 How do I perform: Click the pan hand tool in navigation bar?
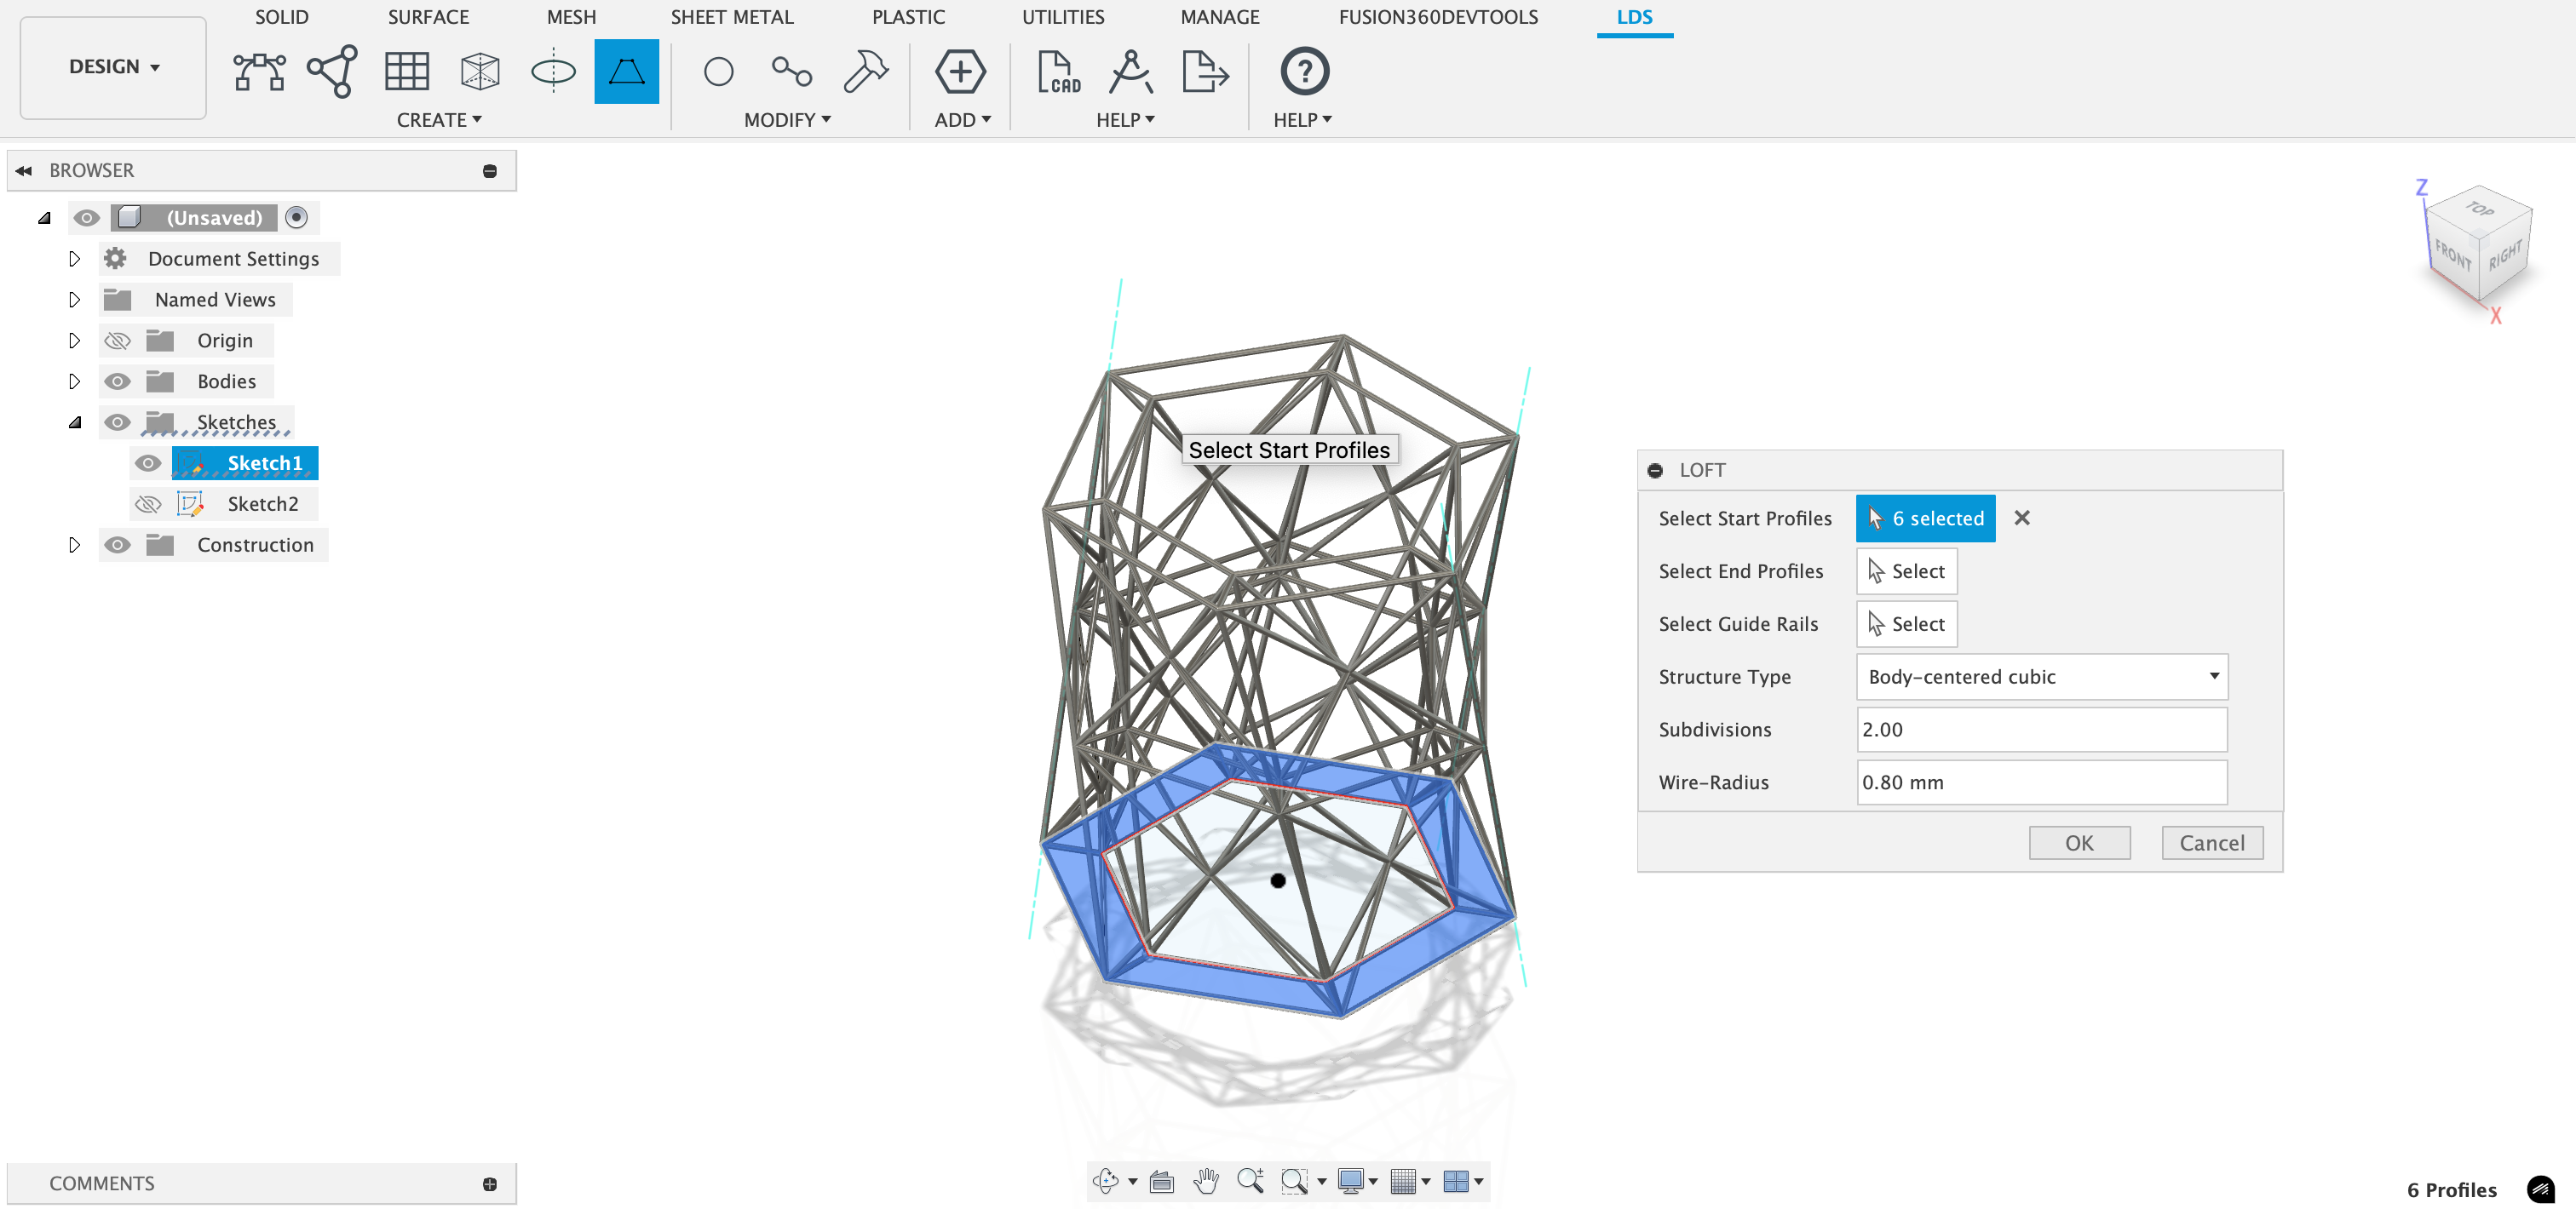(1206, 1181)
